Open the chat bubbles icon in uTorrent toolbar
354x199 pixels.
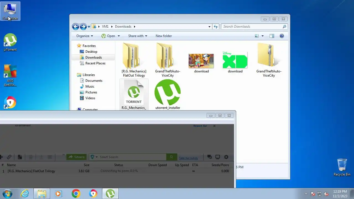(x=210, y=157)
